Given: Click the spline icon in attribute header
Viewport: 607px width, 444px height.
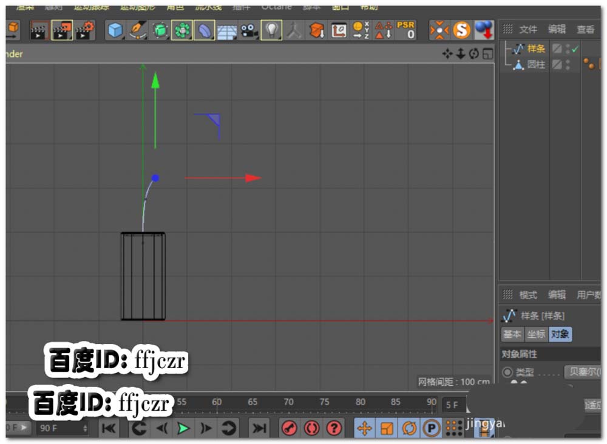Looking at the screenshot, I should (509, 315).
